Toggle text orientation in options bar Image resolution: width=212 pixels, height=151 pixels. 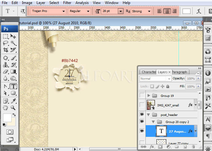coord(23,11)
